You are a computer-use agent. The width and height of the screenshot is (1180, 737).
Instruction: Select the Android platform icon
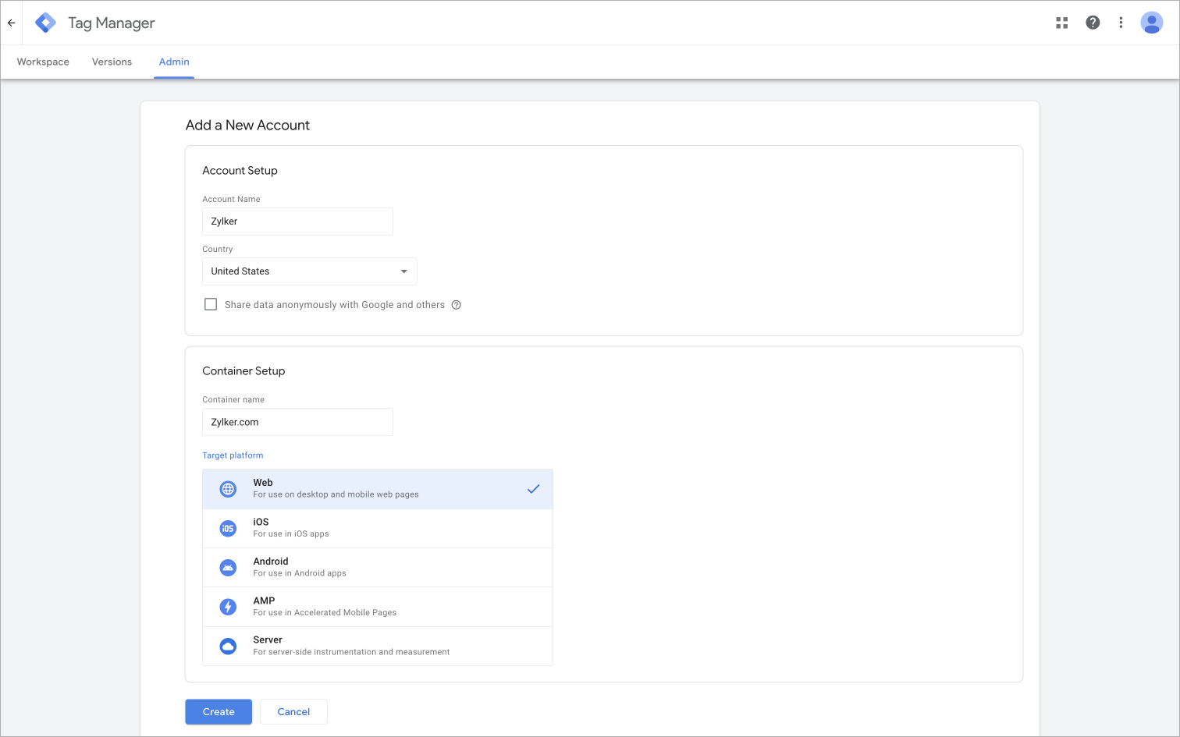[x=228, y=568]
